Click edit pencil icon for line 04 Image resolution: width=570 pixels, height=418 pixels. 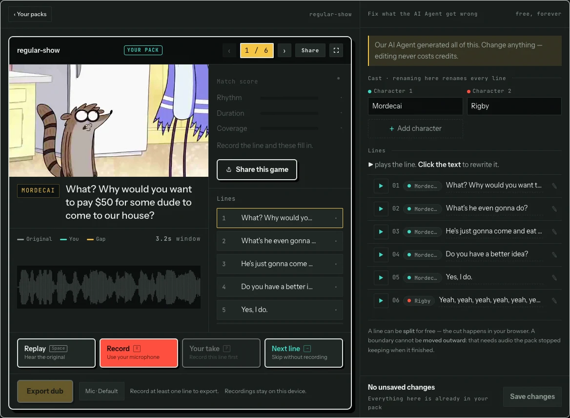[554, 254]
